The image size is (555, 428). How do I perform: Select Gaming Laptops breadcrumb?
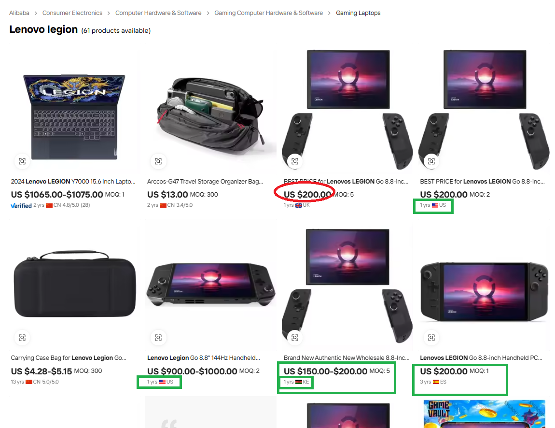pos(358,13)
